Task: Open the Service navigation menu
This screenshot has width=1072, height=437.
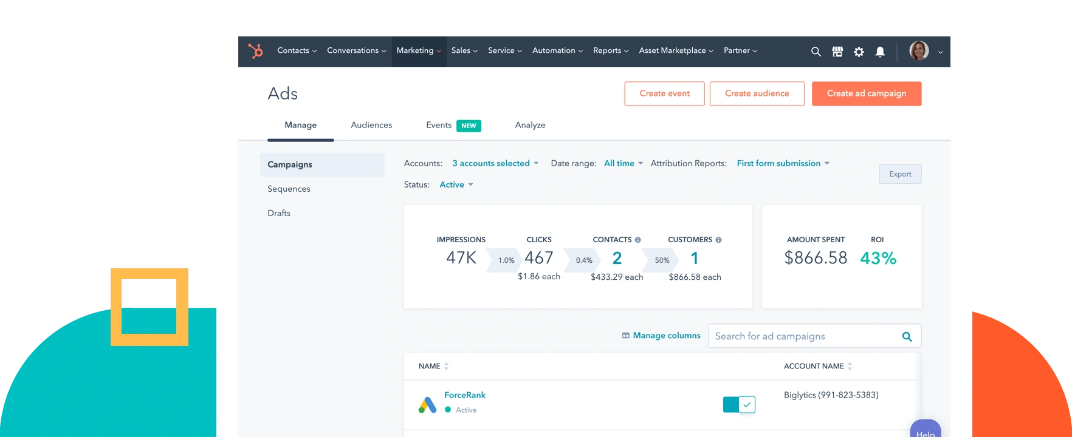Action: click(505, 50)
